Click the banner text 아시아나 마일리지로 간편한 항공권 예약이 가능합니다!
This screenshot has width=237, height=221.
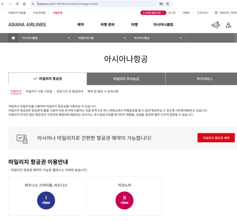pyautogui.click(x=94, y=138)
